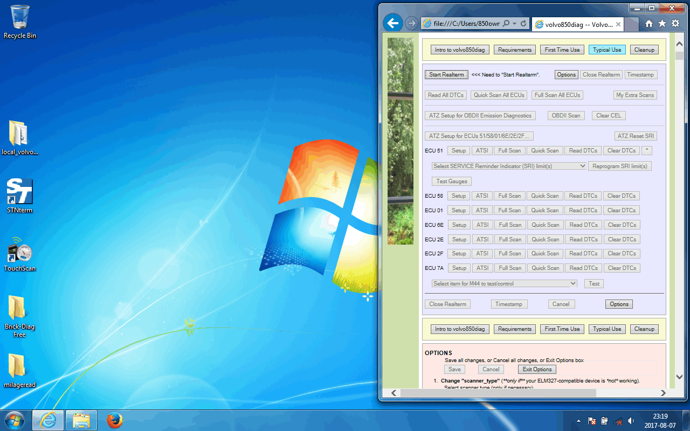Click the top First Time Use button
This screenshot has height=431, width=690.
point(562,50)
